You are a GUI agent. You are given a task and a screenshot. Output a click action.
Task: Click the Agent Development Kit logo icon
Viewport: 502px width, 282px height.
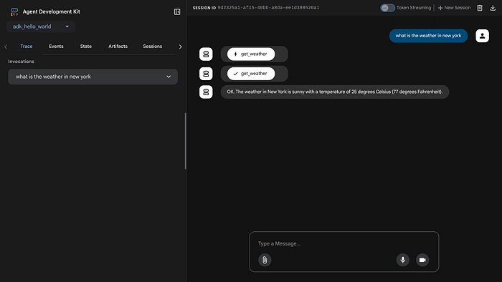(x=14, y=12)
